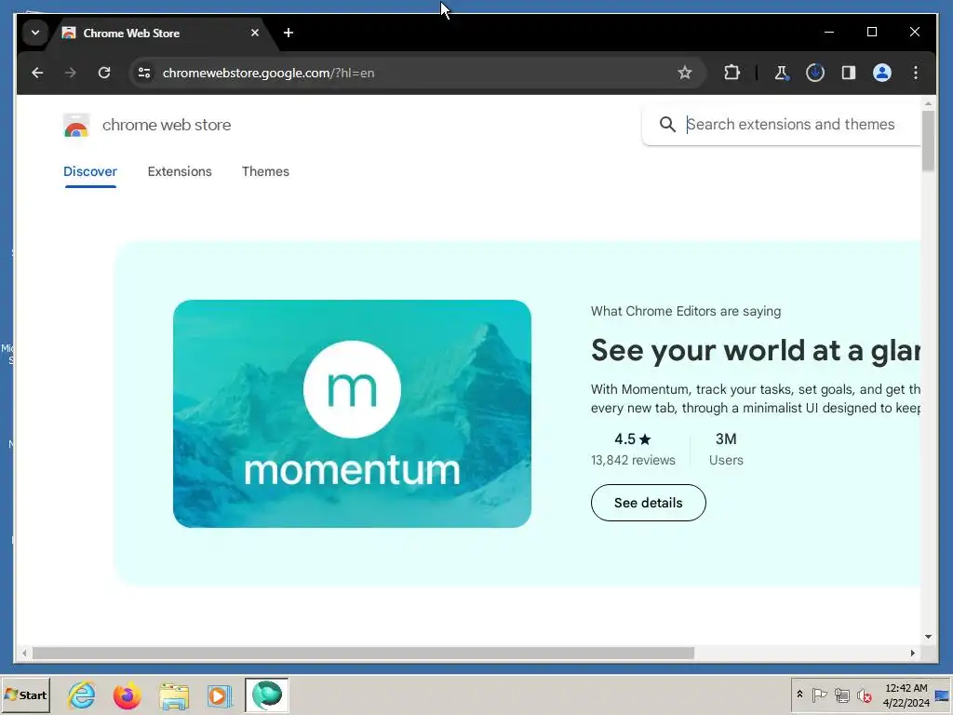Focus the Search extensions and themes field
Image resolution: width=953 pixels, height=715 pixels.
coord(790,124)
